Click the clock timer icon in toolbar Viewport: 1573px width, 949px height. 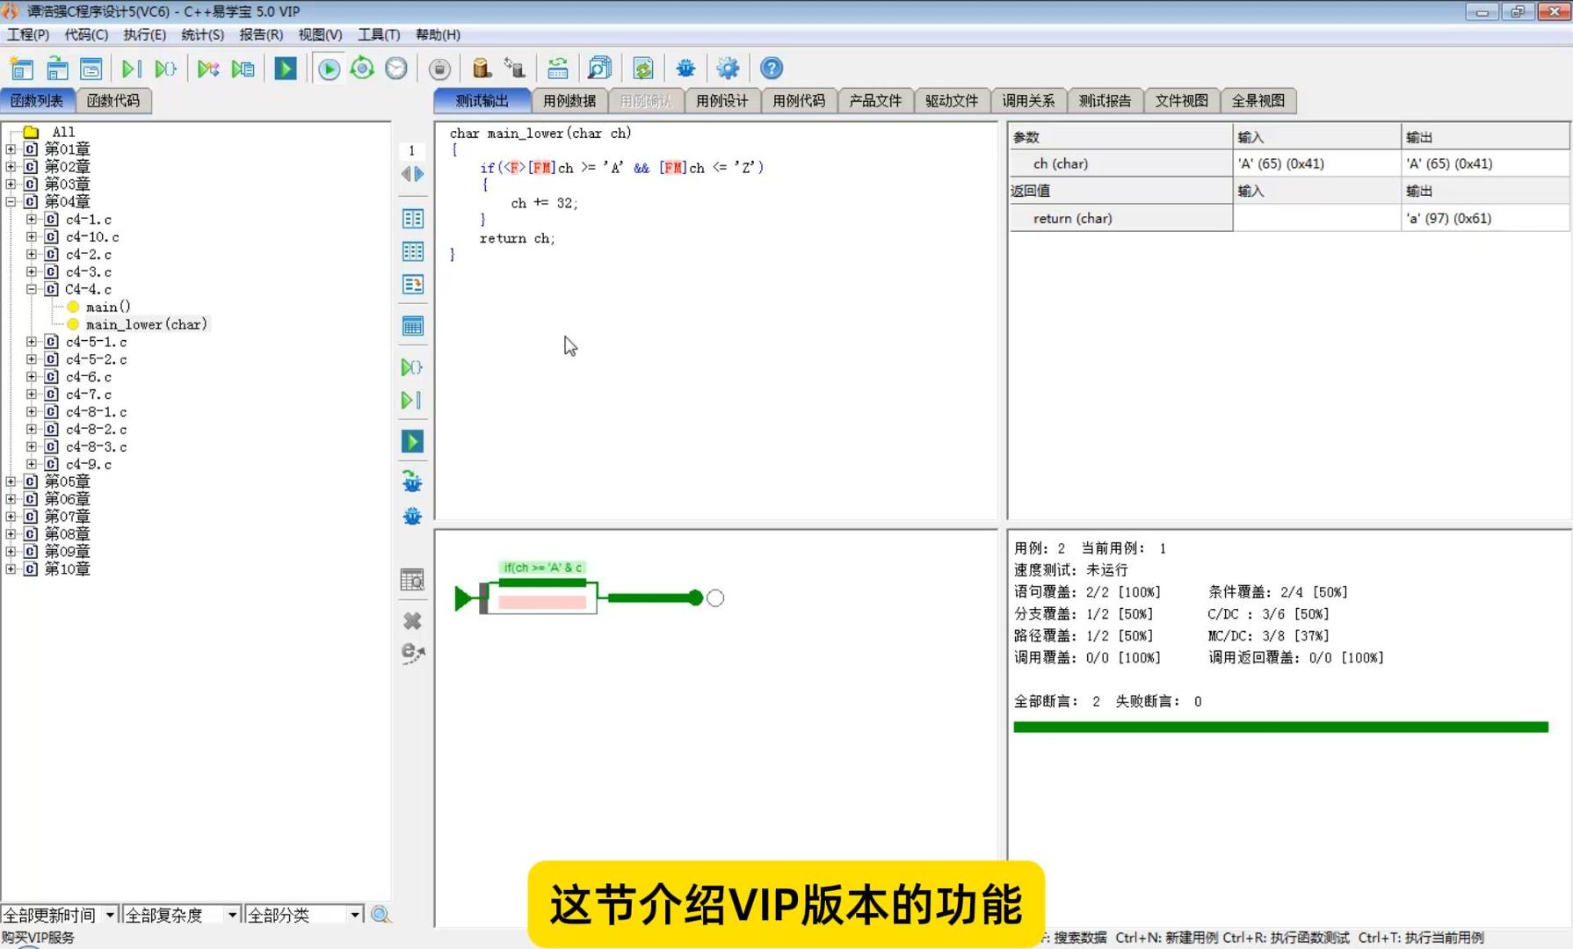[x=396, y=69]
